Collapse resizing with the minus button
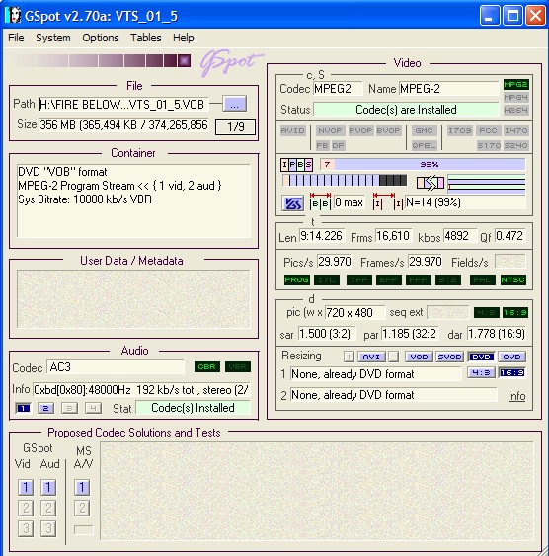 (393, 357)
